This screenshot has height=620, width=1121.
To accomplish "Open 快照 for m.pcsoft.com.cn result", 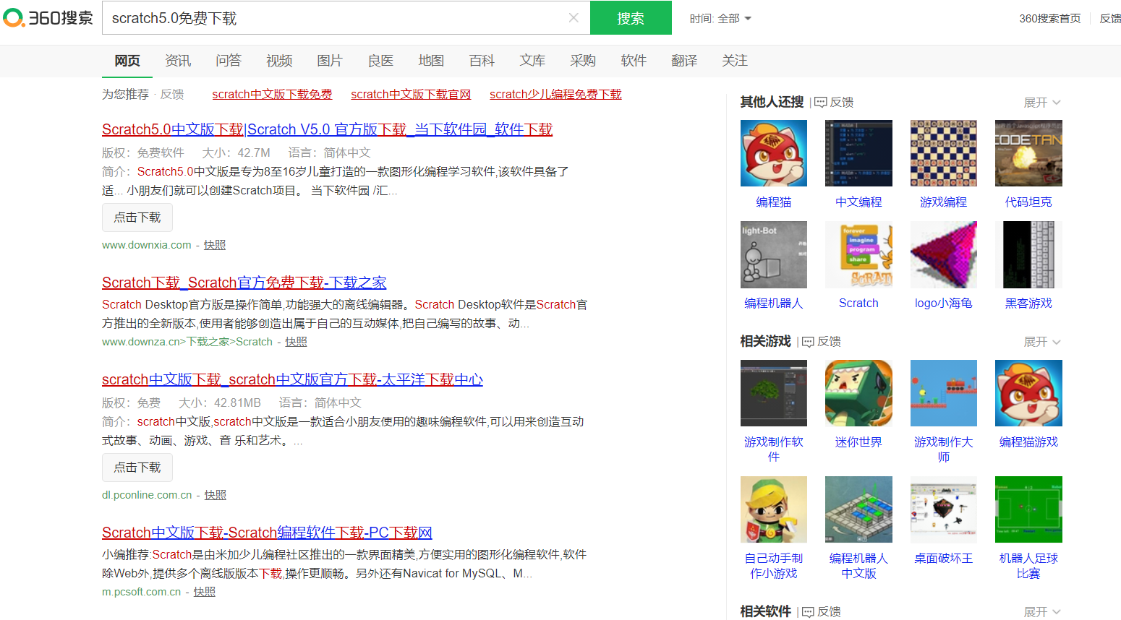I will point(205,592).
